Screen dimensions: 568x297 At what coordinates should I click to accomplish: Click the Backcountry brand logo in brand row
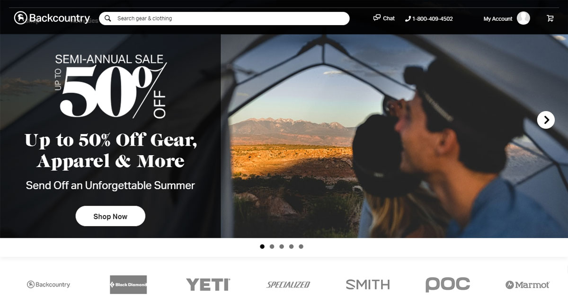(x=48, y=285)
